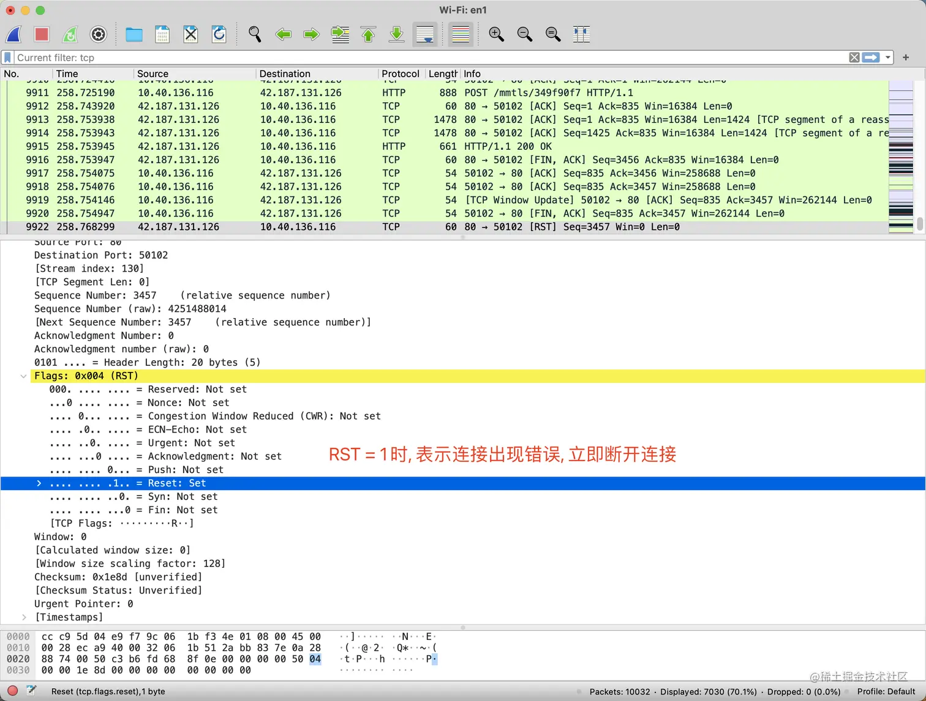Sort by No. column header
926x701 pixels.
tap(27, 73)
